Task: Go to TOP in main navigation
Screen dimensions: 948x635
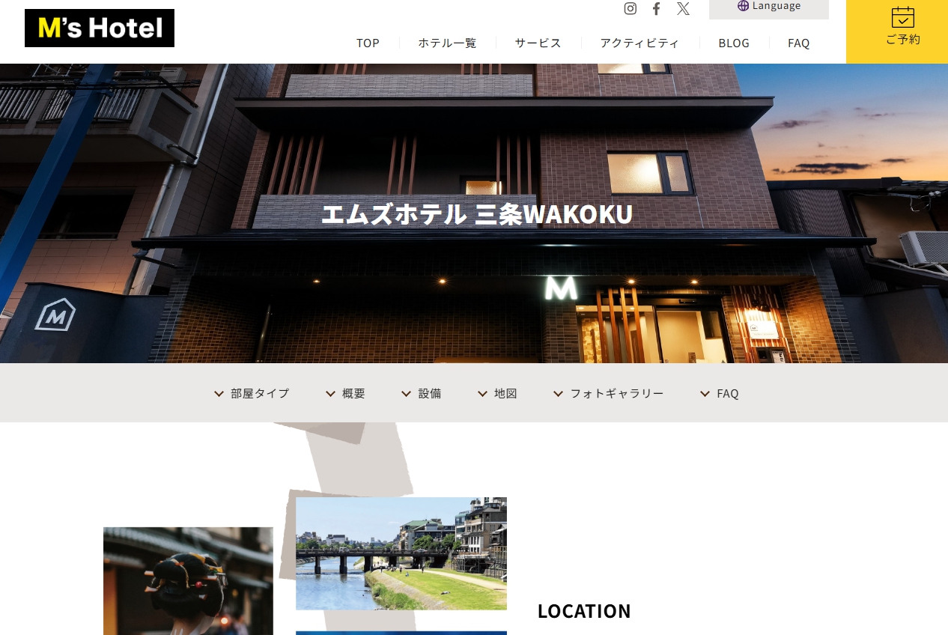Action: [368, 43]
